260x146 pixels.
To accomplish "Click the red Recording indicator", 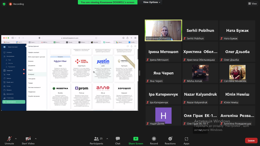I will point(16,4).
